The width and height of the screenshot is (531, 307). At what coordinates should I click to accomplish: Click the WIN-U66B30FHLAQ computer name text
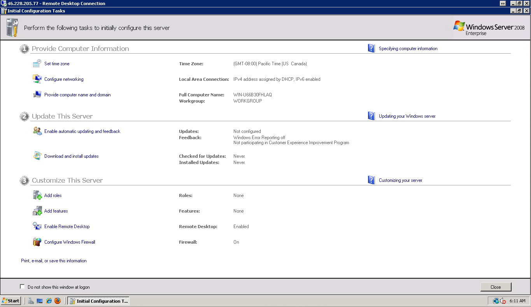coord(252,95)
